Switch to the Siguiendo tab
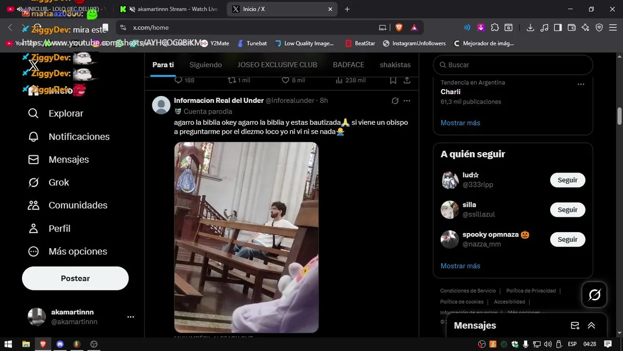The height and width of the screenshot is (351, 623). [x=206, y=65]
